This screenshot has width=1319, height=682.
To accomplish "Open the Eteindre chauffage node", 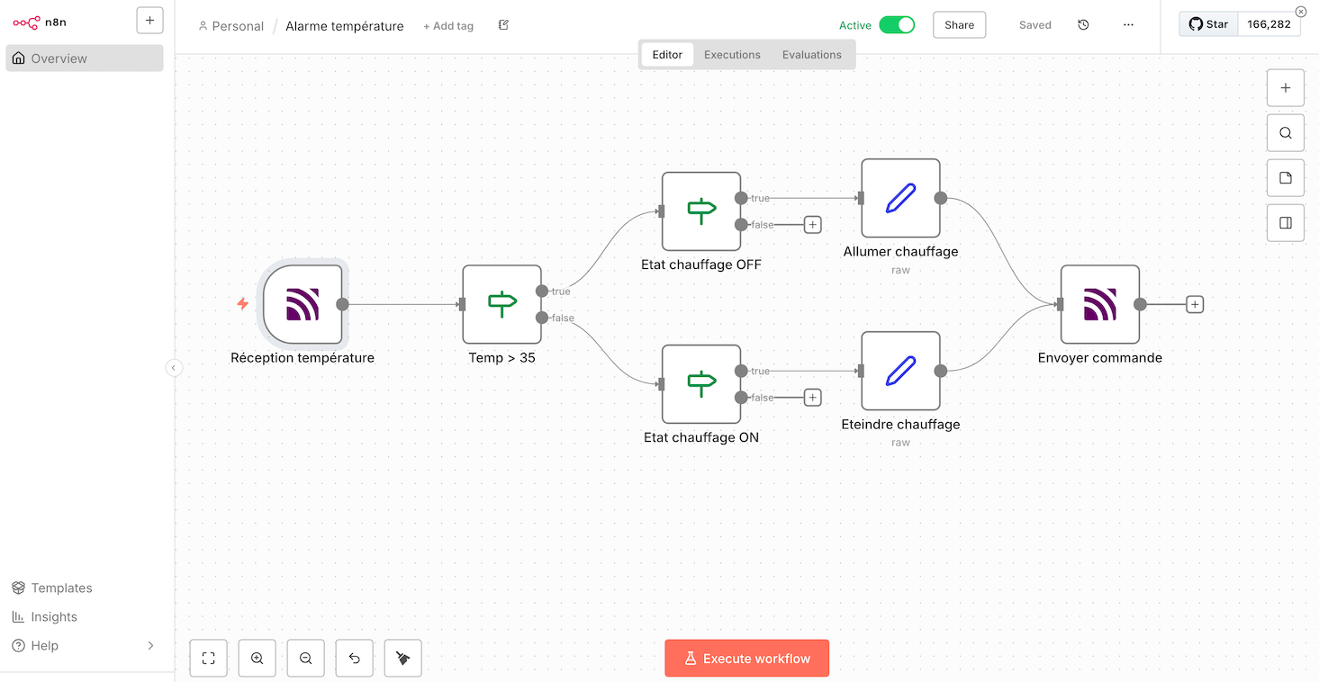I will pos(900,371).
